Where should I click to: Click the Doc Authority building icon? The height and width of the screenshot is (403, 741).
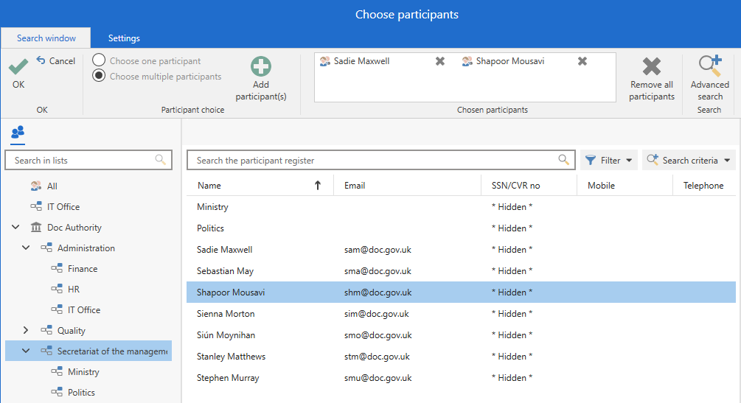tap(36, 227)
